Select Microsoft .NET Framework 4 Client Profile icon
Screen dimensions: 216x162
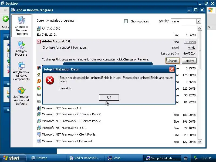point(39,134)
